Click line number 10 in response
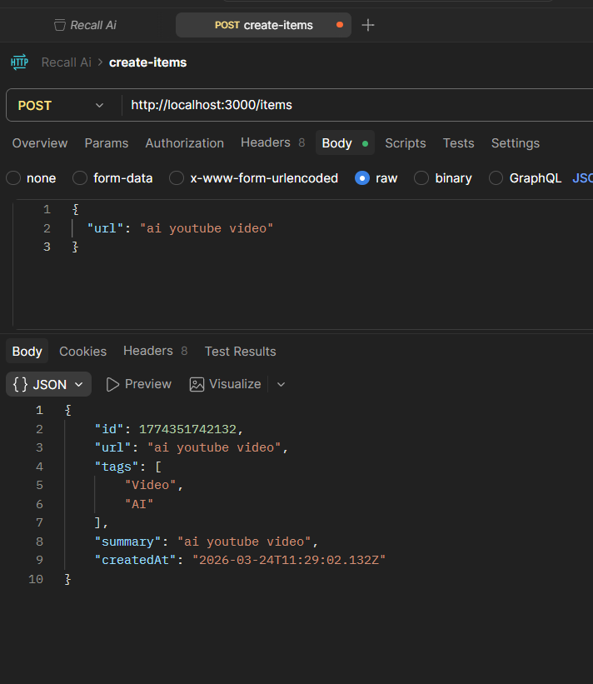The height and width of the screenshot is (684, 593). (36, 579)
